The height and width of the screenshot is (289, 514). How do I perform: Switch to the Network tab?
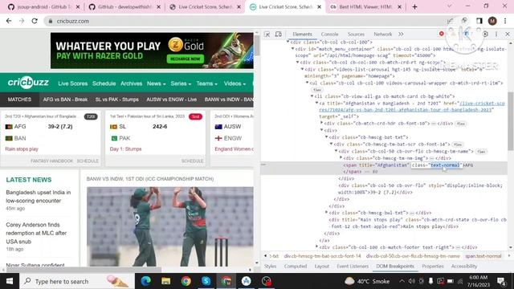click(x=382, y=34)
